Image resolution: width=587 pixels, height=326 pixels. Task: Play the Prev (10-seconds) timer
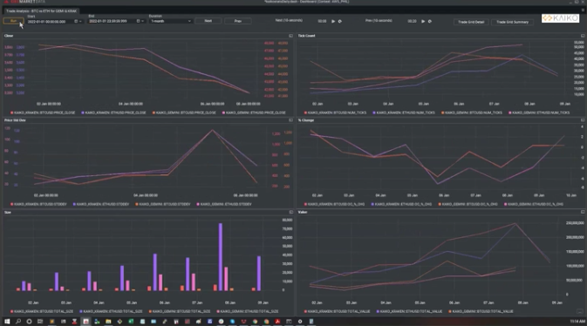(423, 21)
